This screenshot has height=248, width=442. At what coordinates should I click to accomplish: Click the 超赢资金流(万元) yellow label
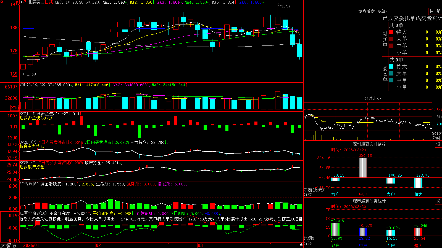tap(36, 118)
